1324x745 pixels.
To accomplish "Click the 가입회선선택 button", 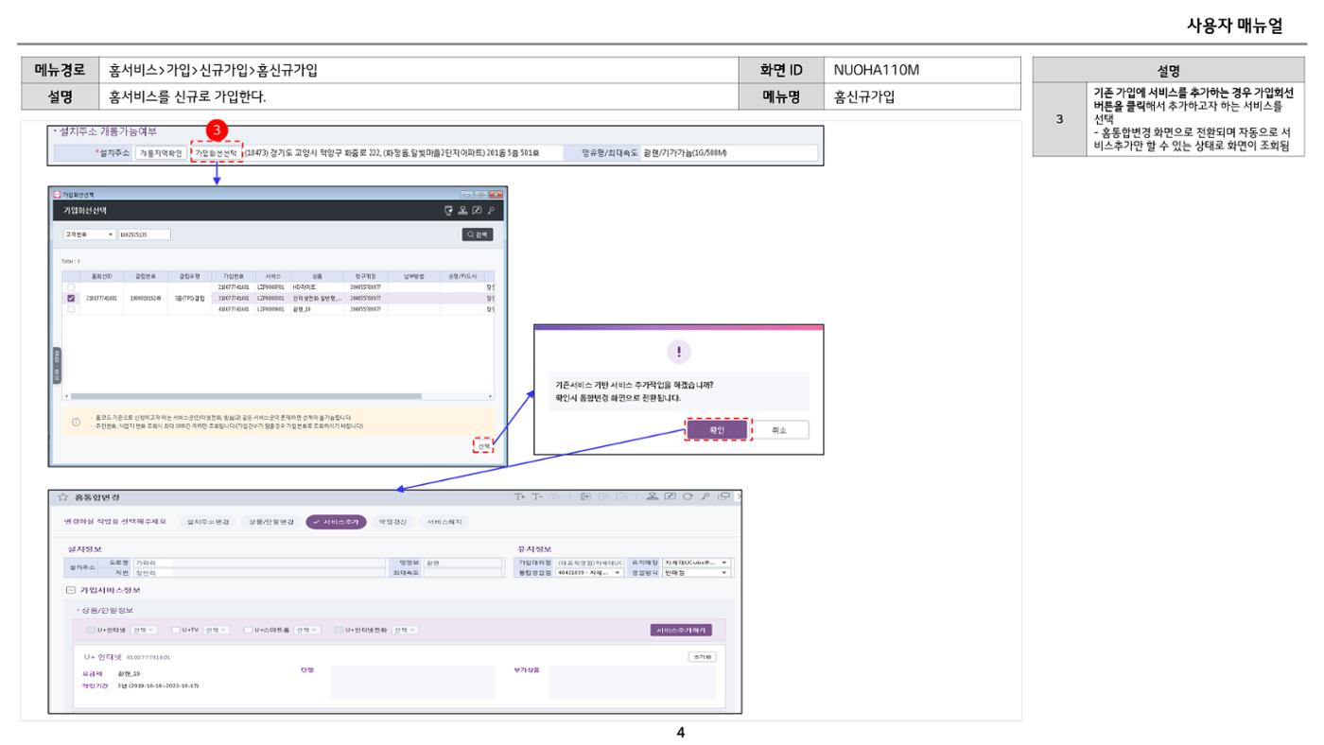I will tap(217, 153).
